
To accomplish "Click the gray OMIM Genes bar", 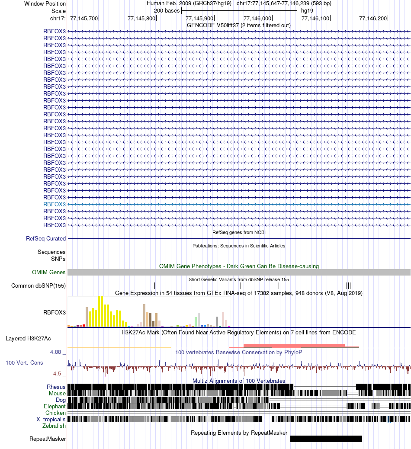I will tap(239, 273).
